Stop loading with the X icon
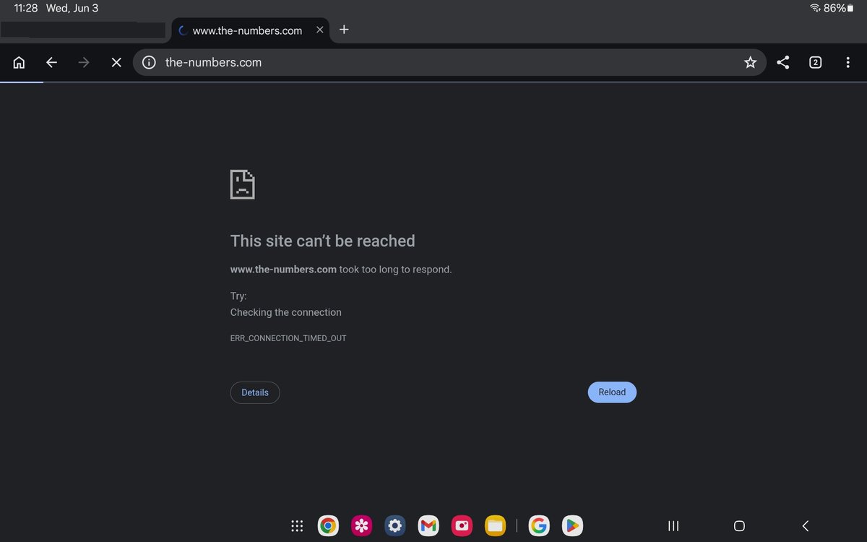Image resolution: width=867 pixels, height=542 pixels. (x=116, y=62)
